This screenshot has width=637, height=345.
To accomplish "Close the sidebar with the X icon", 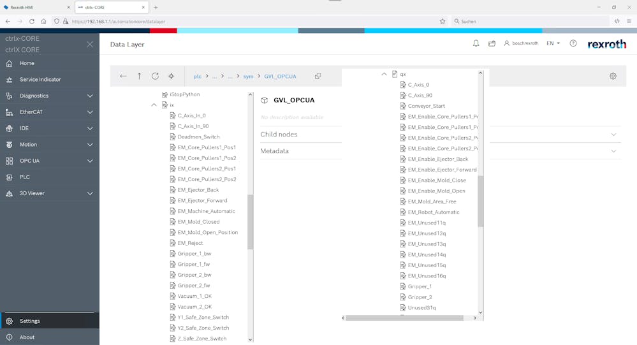I will click(90, 44).
